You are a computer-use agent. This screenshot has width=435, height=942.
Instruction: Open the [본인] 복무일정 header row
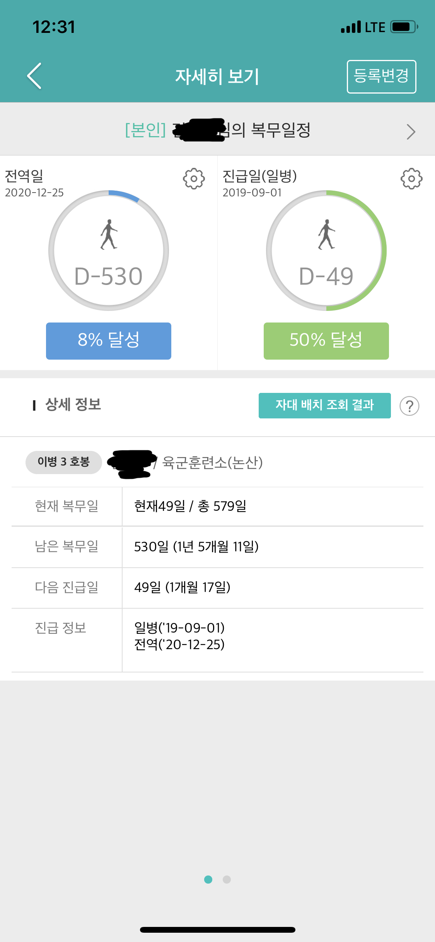click(x=217, y=130)
